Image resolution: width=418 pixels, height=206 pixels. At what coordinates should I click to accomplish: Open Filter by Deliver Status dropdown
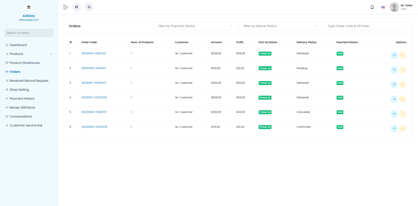280,26
